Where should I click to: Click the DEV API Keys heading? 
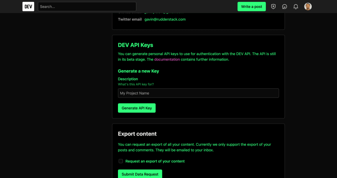point(135,45)
